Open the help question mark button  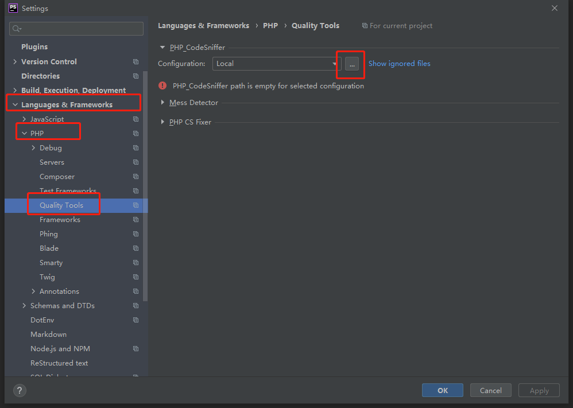pos(20,390)
